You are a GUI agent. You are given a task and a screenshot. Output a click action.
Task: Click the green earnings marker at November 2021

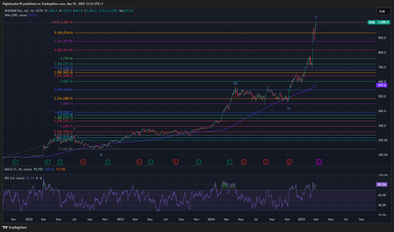(15, 162)
